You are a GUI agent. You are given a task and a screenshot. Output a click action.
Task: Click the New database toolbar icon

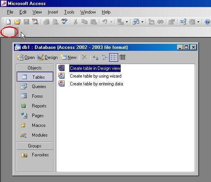[9, 22]
